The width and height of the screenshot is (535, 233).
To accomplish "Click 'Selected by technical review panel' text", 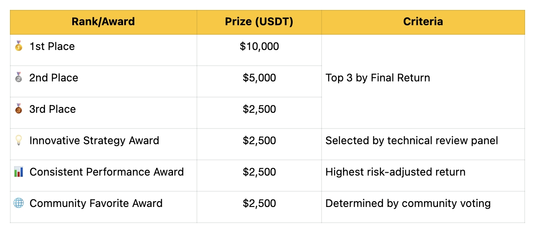I will click(x=412, y=140).
